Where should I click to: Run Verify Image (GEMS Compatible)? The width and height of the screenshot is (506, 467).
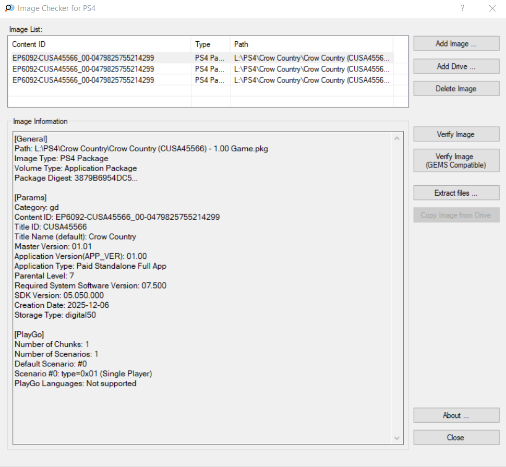pyautogui.click(x=456, y=161)
